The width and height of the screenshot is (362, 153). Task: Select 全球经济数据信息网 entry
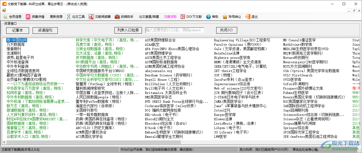click(x=23, y=71)
